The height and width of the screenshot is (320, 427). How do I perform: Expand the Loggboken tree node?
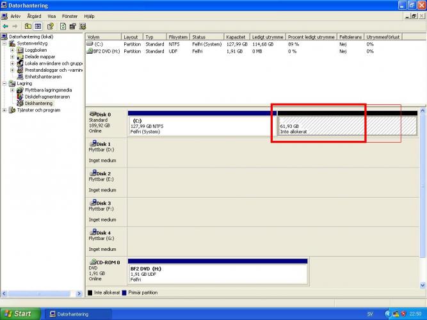click(x=12, y=50)
